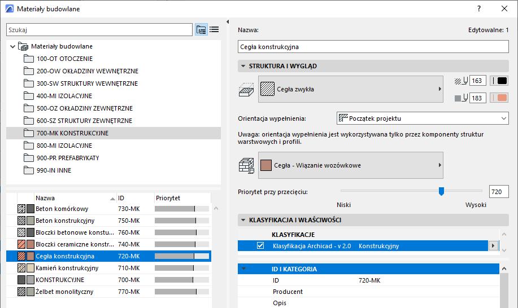Viewport: 518px width, 308px height.
Task: Open the 300-SW STRUKTURY WEWNĘTRZNE folder
Action: pyautogui.click(x=87, y=83)
